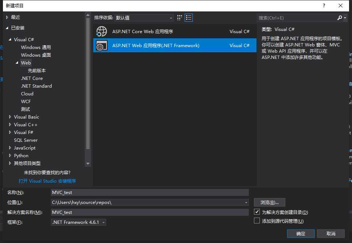Expand the Visual Basic node

coord(10,117)
